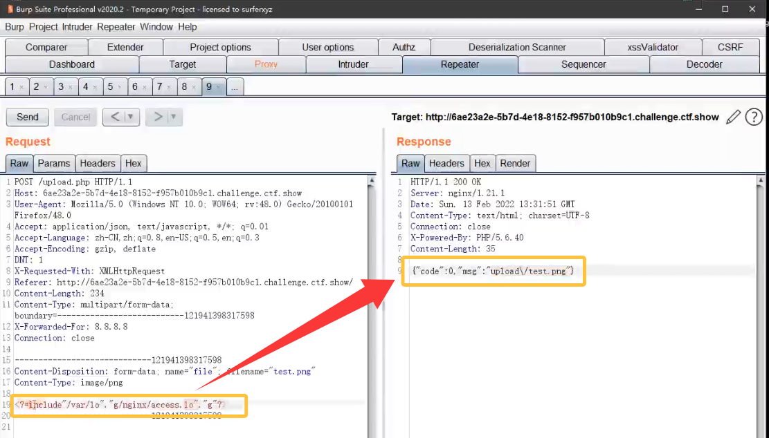Screen dimensions: 769x438
Task: Close Repeater tab 4 with its x
Action: click(x=95, y=87)
